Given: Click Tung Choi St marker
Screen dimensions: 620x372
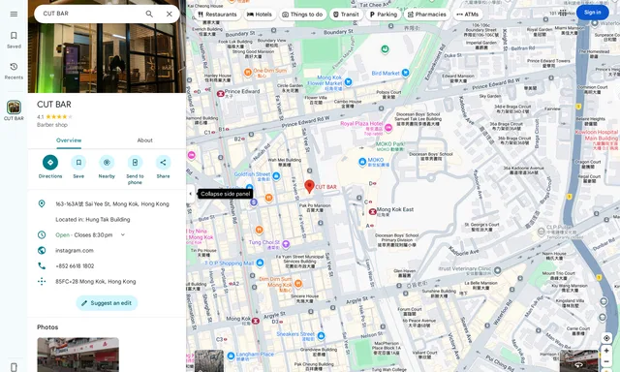Looking at the screenshot, I should pyautogui.click(x=286, y=244).
